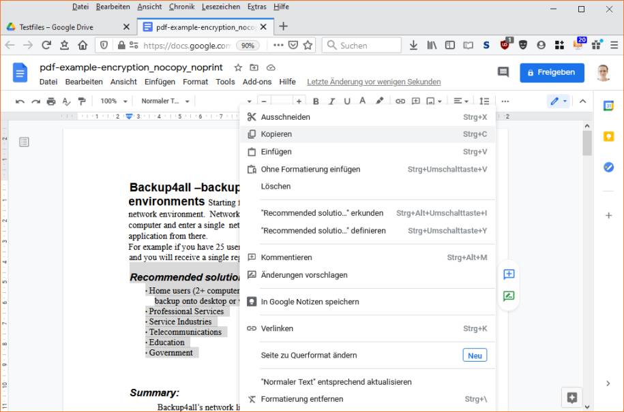Viewport: 624px width, 412px height.
Task: Click the insert link toolbar icon
Action: click(400, 101)
